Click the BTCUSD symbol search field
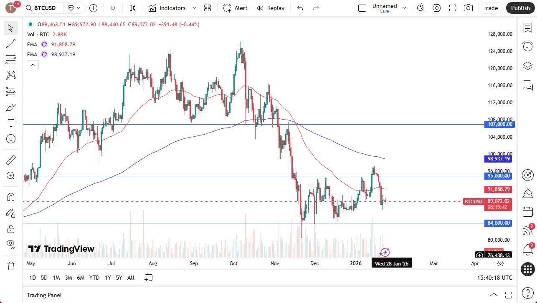 42,8
